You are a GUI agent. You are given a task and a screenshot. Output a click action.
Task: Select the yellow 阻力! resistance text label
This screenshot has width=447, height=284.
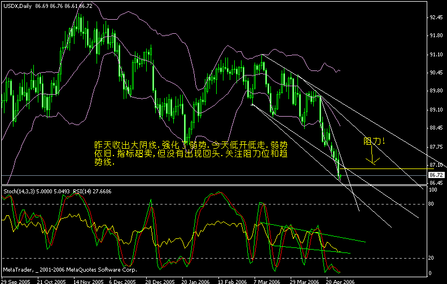pos(374,141)
